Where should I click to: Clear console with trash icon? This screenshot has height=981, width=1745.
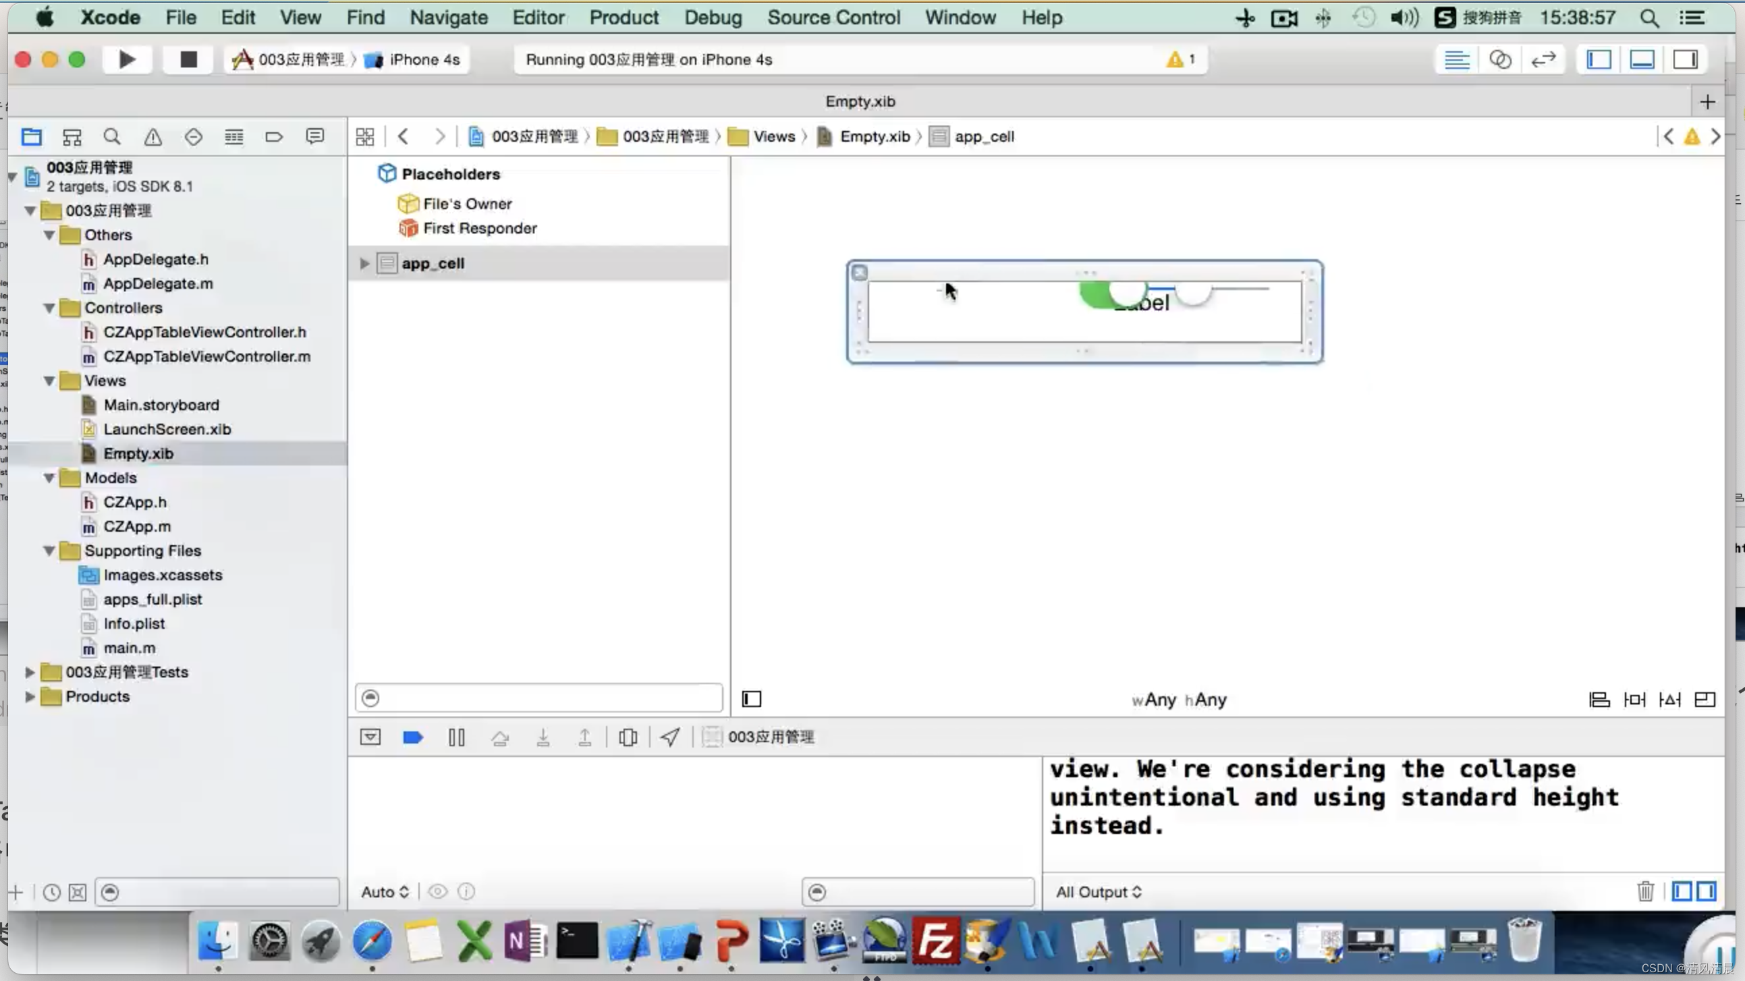[x=1645, y=891]
